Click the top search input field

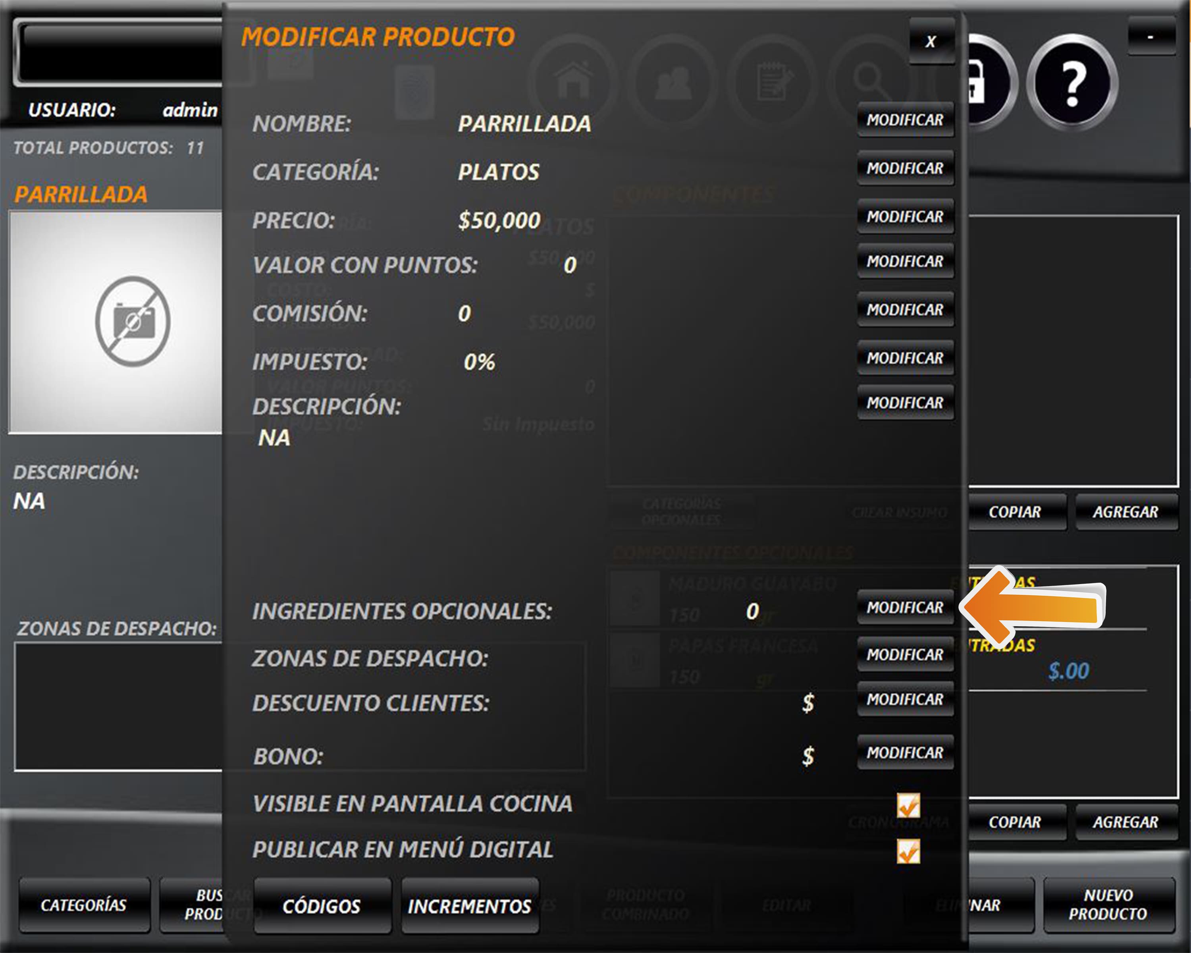121,52
